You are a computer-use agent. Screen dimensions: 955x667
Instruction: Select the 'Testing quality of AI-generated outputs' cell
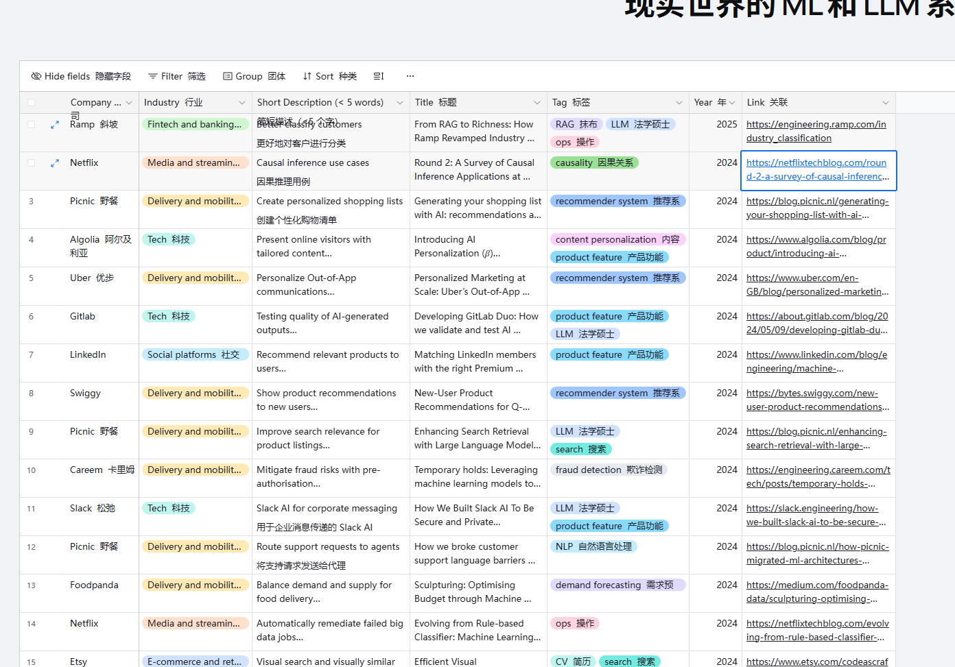(x=331, y=325)
